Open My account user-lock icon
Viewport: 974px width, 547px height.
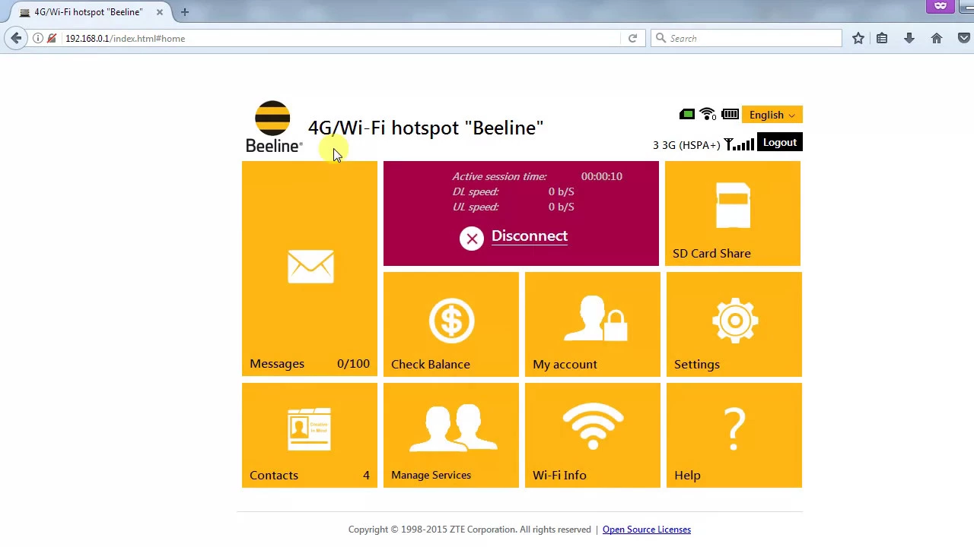click(595, 320)
